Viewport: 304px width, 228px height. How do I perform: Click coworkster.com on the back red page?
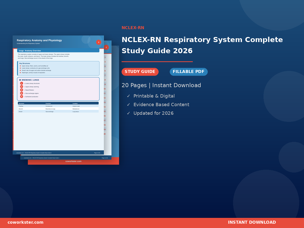click(x=73, y=161)
